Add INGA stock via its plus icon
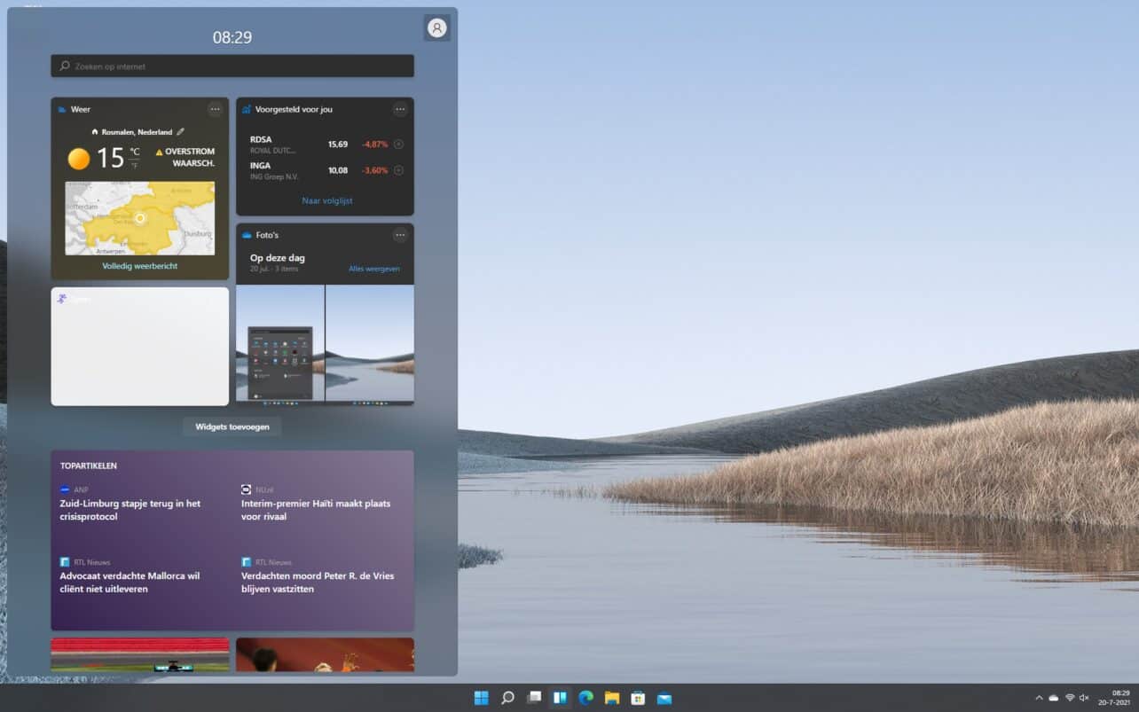This screenshot has width=1139, height=712. 399,169
